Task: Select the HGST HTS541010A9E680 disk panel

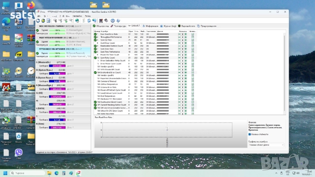Action: coord(63,41)
